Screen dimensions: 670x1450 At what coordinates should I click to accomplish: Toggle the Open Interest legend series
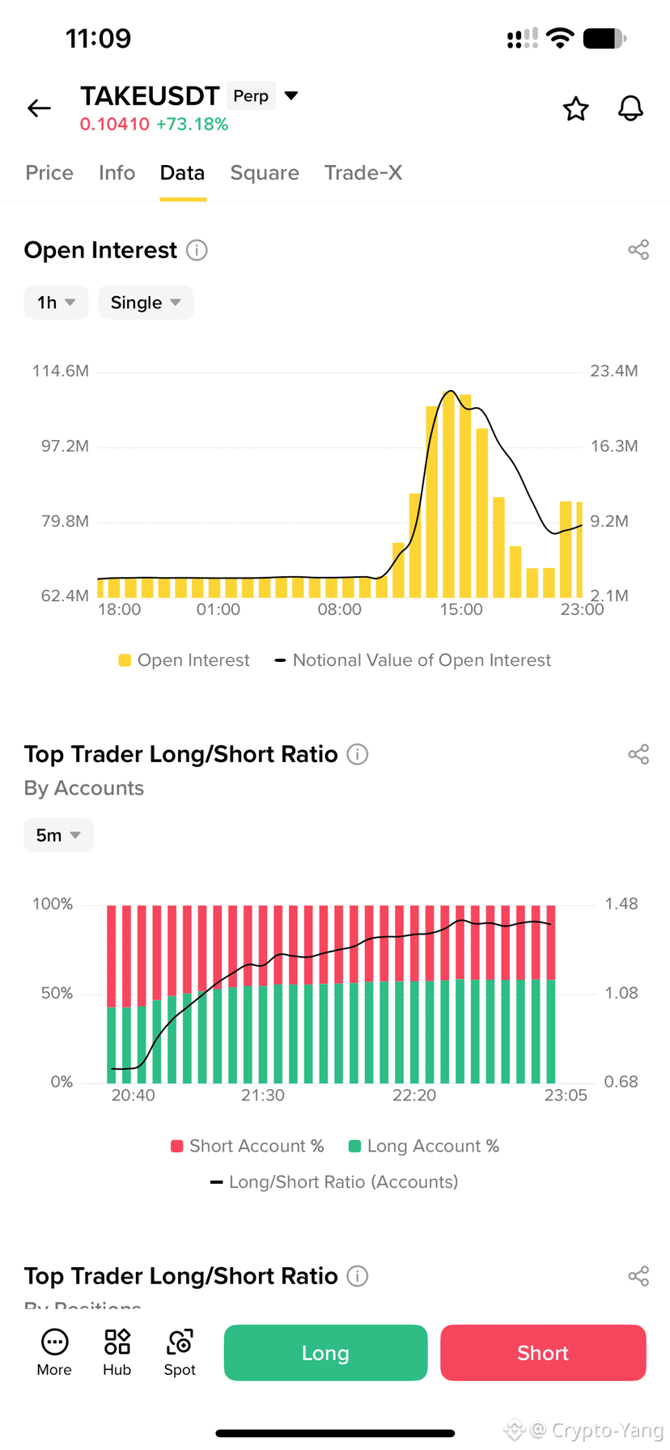184,660
